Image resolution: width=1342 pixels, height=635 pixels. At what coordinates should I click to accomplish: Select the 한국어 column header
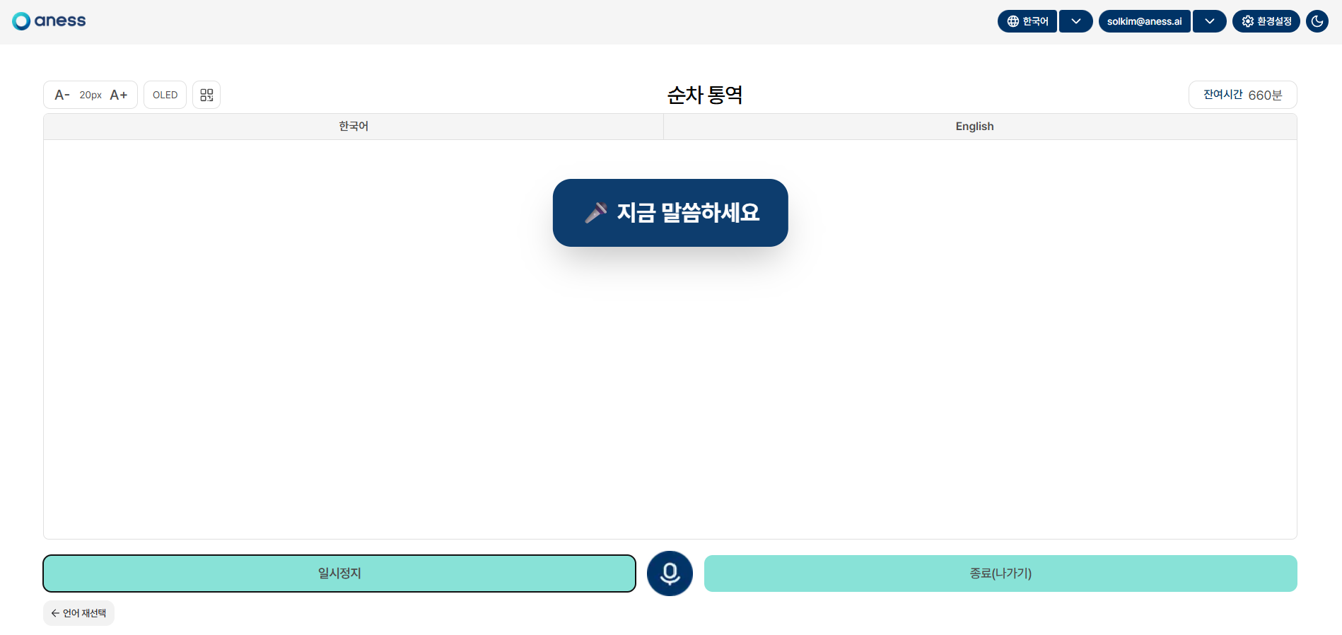(354, 127)
